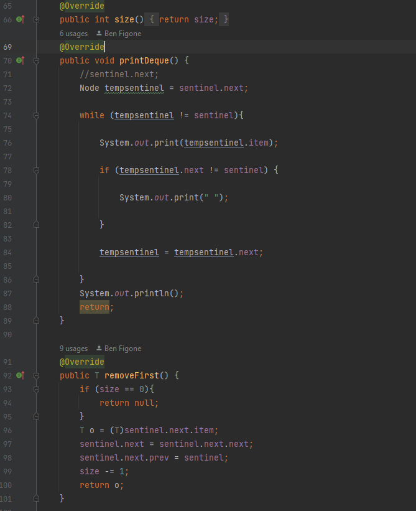Click the gutter override icon beside removeFirst()
Screen dimensions: 416x511
[20, 375]
